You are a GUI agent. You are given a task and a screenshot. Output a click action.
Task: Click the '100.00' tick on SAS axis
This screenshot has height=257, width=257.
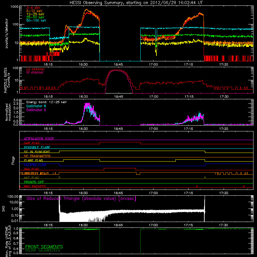pos(13,196)
